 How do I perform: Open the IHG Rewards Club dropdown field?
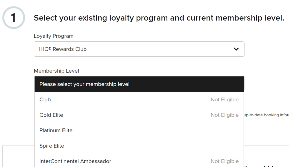pyautogui.click(x=139, y=49)
